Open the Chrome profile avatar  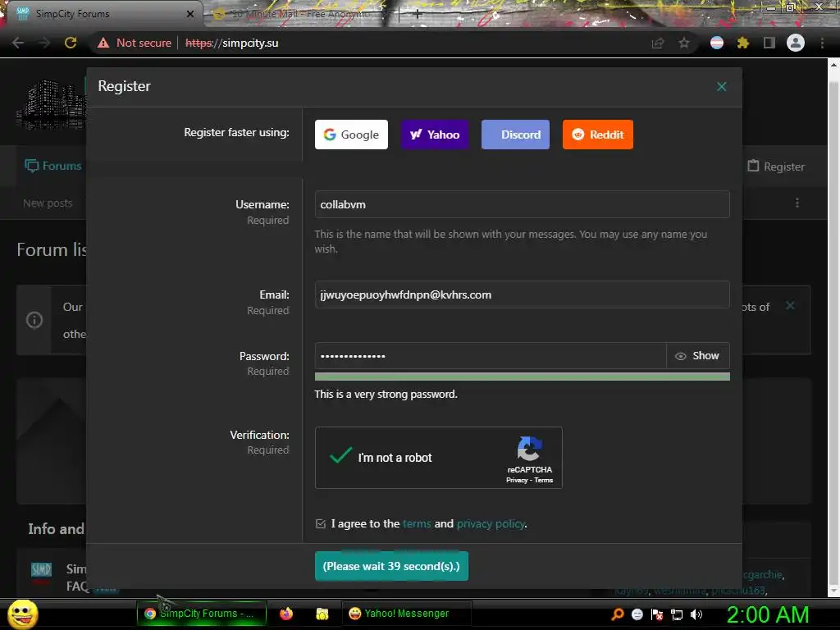pyautogui.click(x=796, y=43)
